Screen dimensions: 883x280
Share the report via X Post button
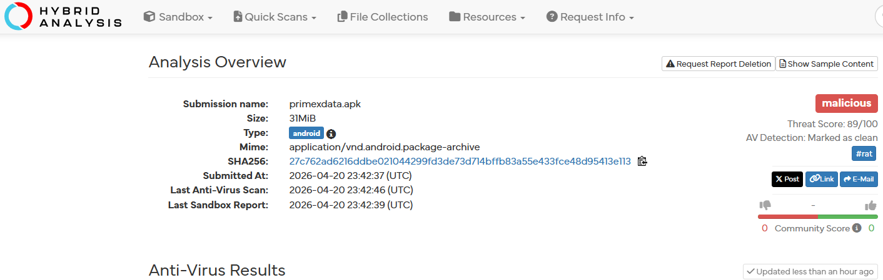[787, 179]
